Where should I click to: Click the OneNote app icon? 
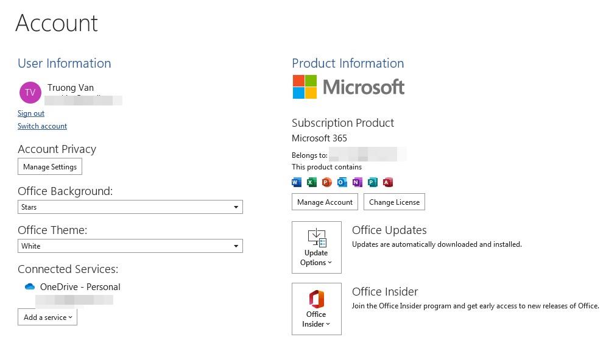pos(357,182)
